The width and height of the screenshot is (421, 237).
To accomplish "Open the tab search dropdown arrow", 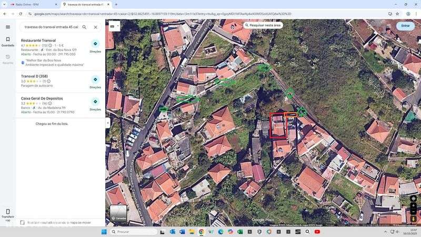I will 4,5.
